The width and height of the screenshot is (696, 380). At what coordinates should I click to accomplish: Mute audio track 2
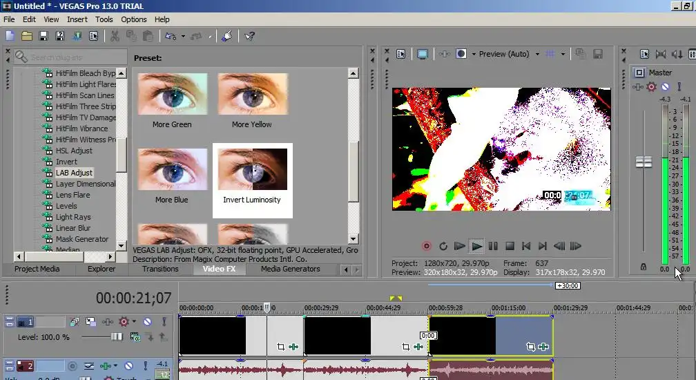coord(128,365)
